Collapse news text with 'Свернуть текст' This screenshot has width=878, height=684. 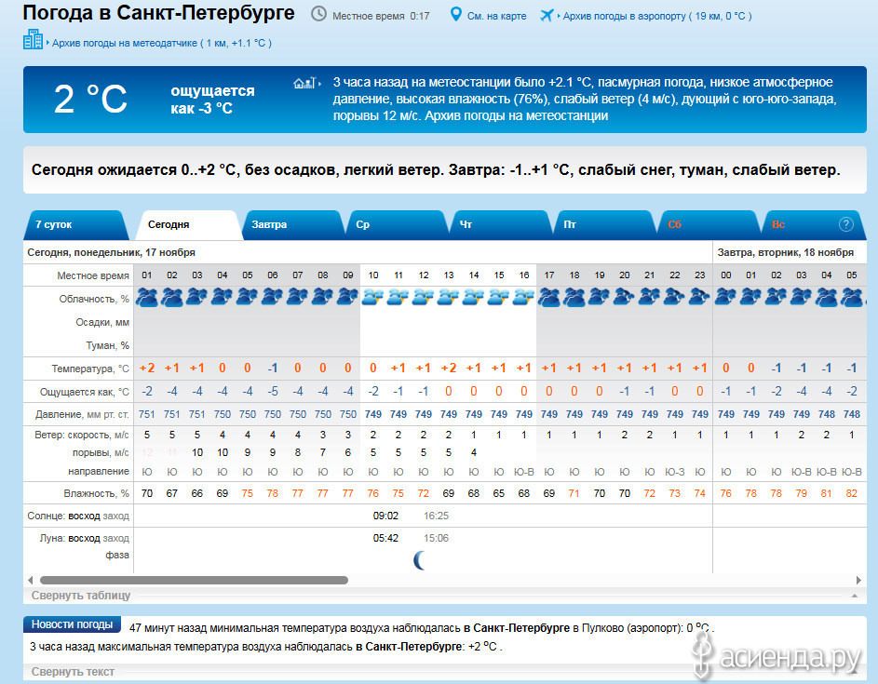pos(73,671)
